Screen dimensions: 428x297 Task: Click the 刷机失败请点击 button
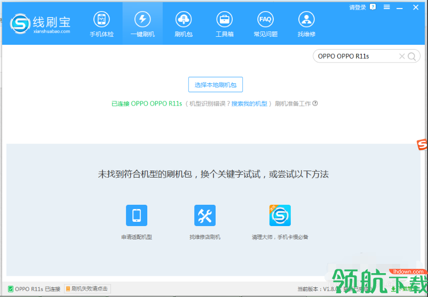(x=88, y=289)
